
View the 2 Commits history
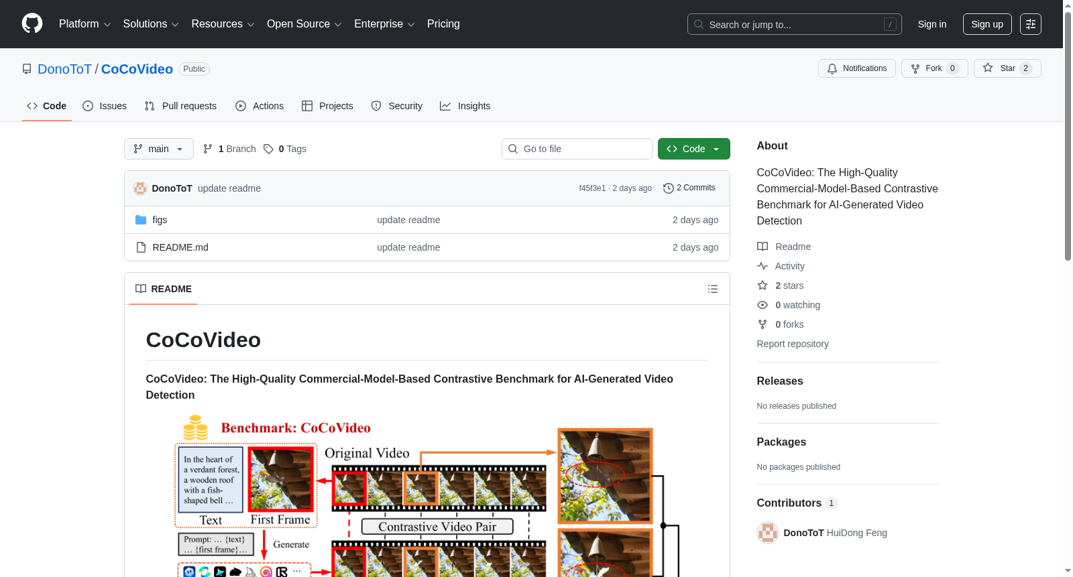point(689,188)
